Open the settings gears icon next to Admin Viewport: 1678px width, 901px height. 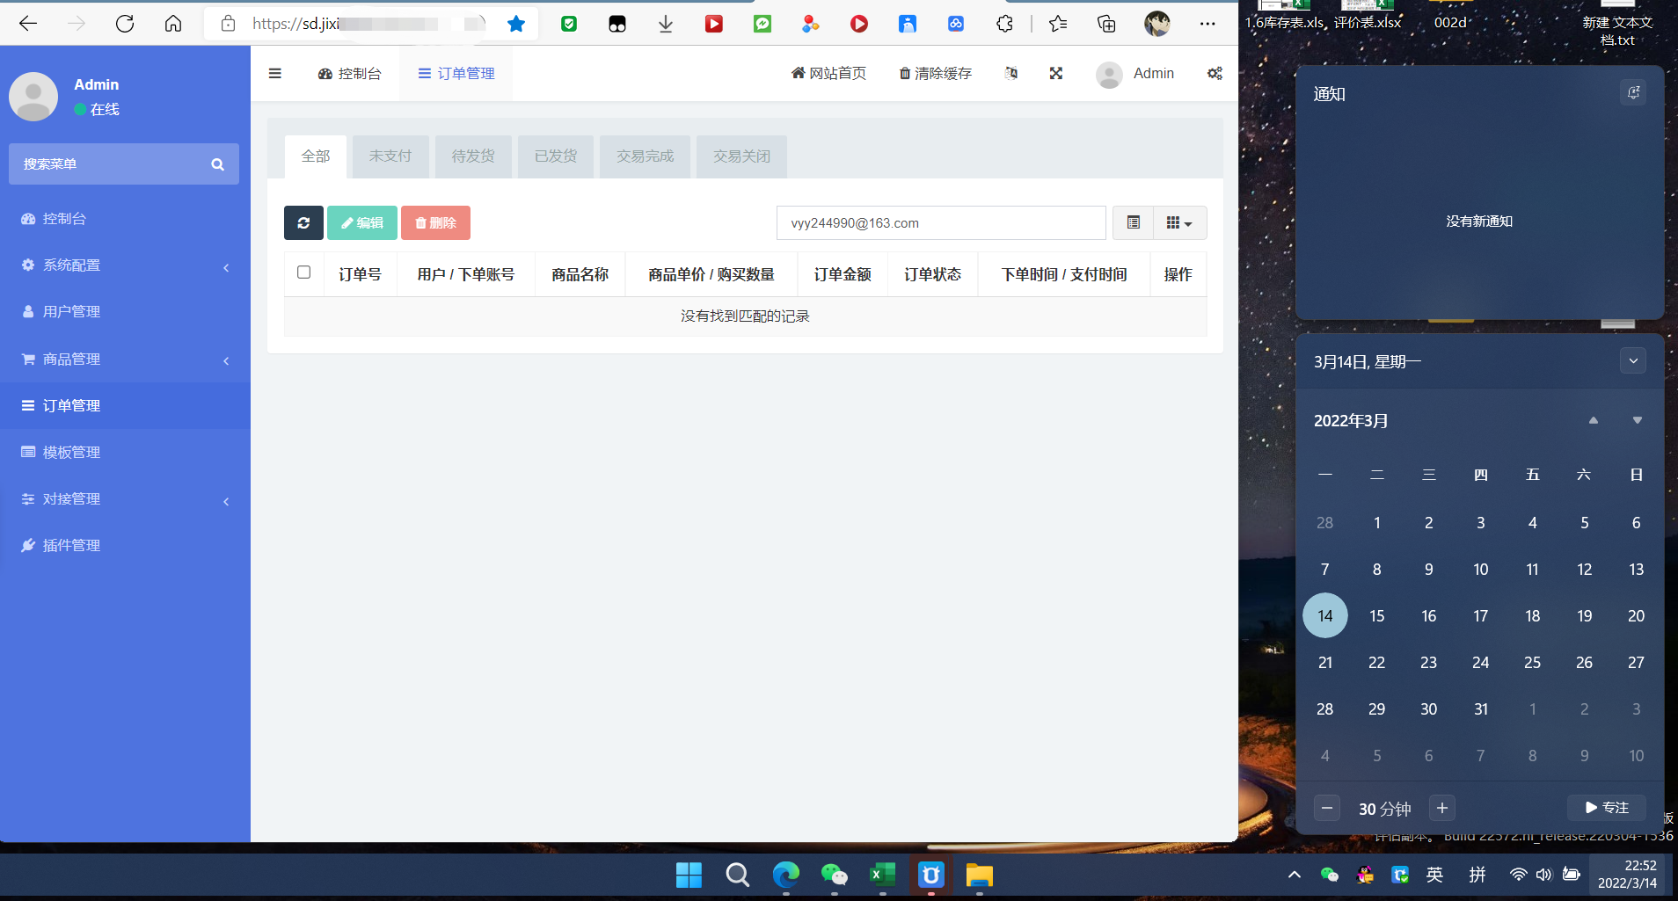click(1214, 74)
